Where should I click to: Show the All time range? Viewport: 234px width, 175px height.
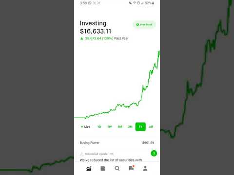click(x=151, y=127)
